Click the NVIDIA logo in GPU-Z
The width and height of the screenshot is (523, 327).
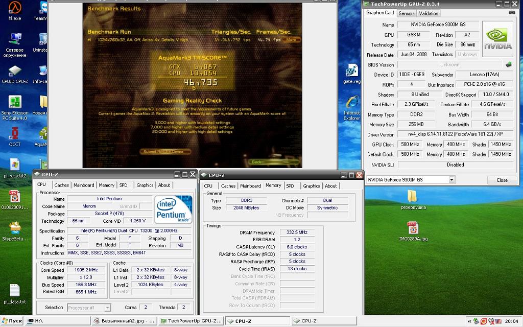[x=497, y=39]
